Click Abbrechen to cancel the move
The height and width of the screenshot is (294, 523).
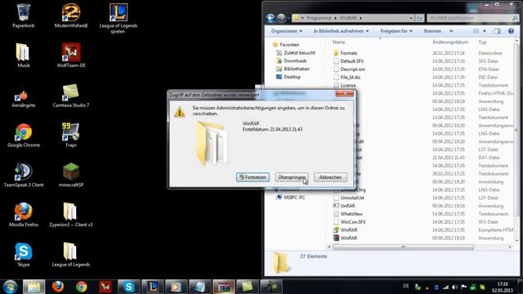pos(330,177)
